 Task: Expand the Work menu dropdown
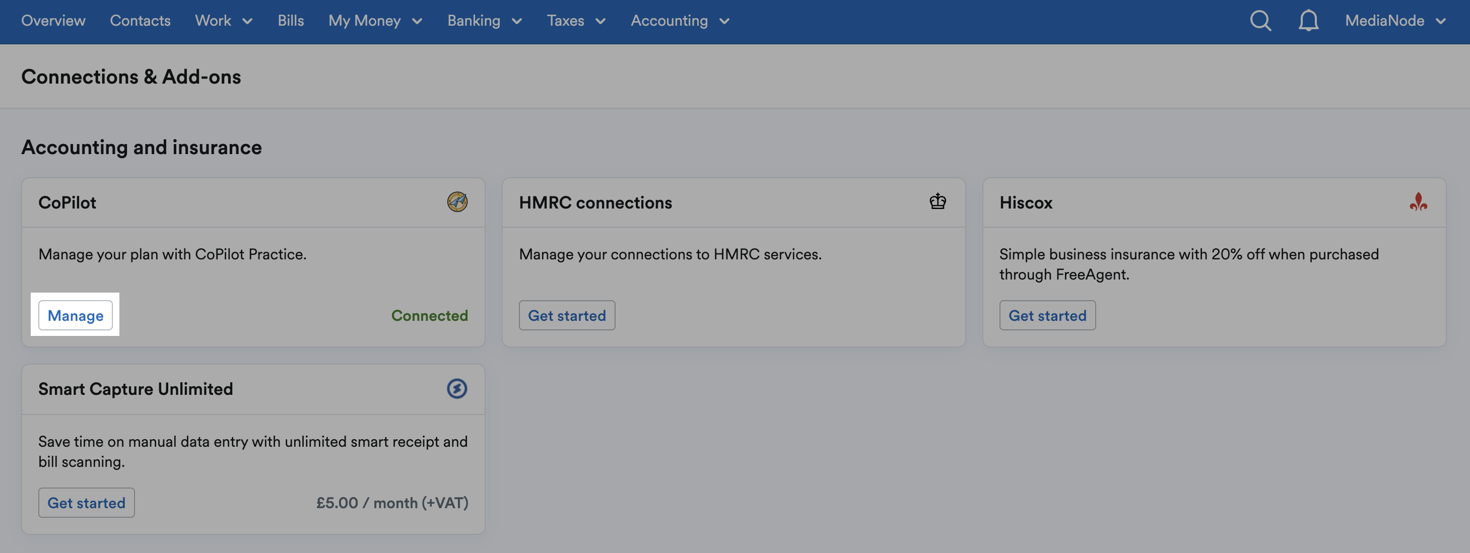point(224,21)
